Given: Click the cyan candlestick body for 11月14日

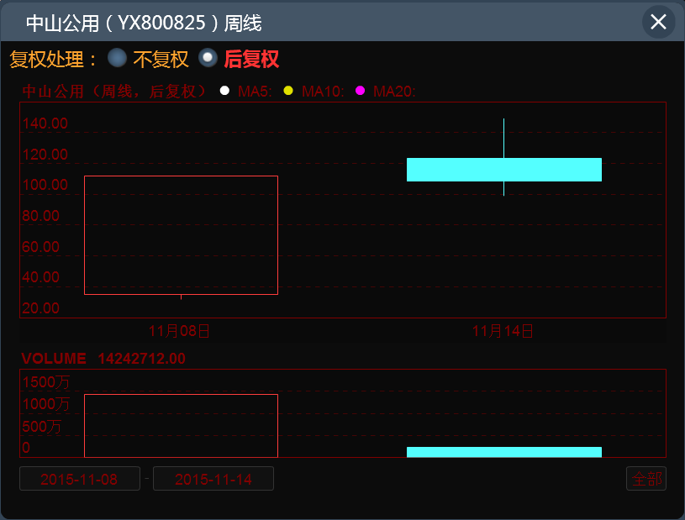Looking at the screenshot, I should click(x=503, y=170).
